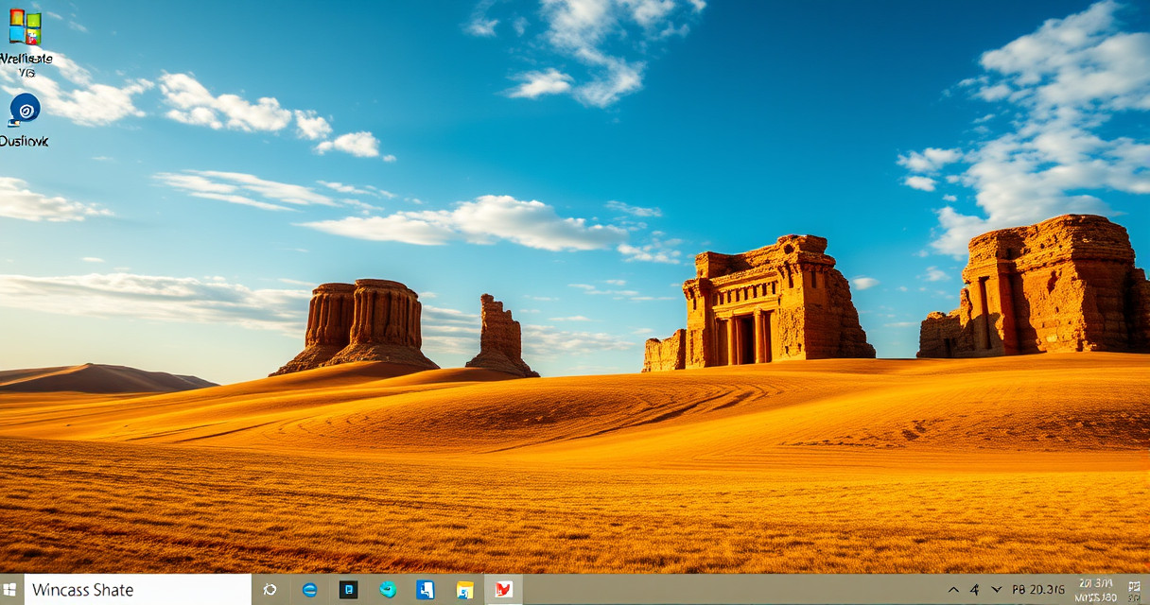1150x605 pixels.
Task: Open the dark square app on taskbar
Action: (348, 590)
